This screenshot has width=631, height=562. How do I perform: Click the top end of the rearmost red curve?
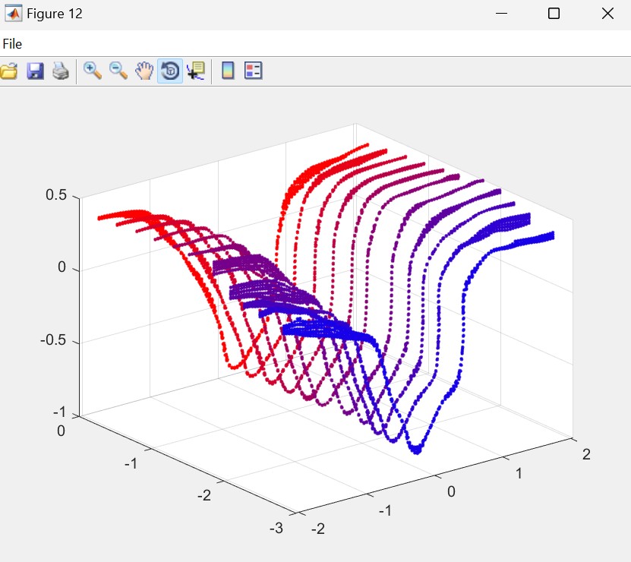click(x=367, y=145)
